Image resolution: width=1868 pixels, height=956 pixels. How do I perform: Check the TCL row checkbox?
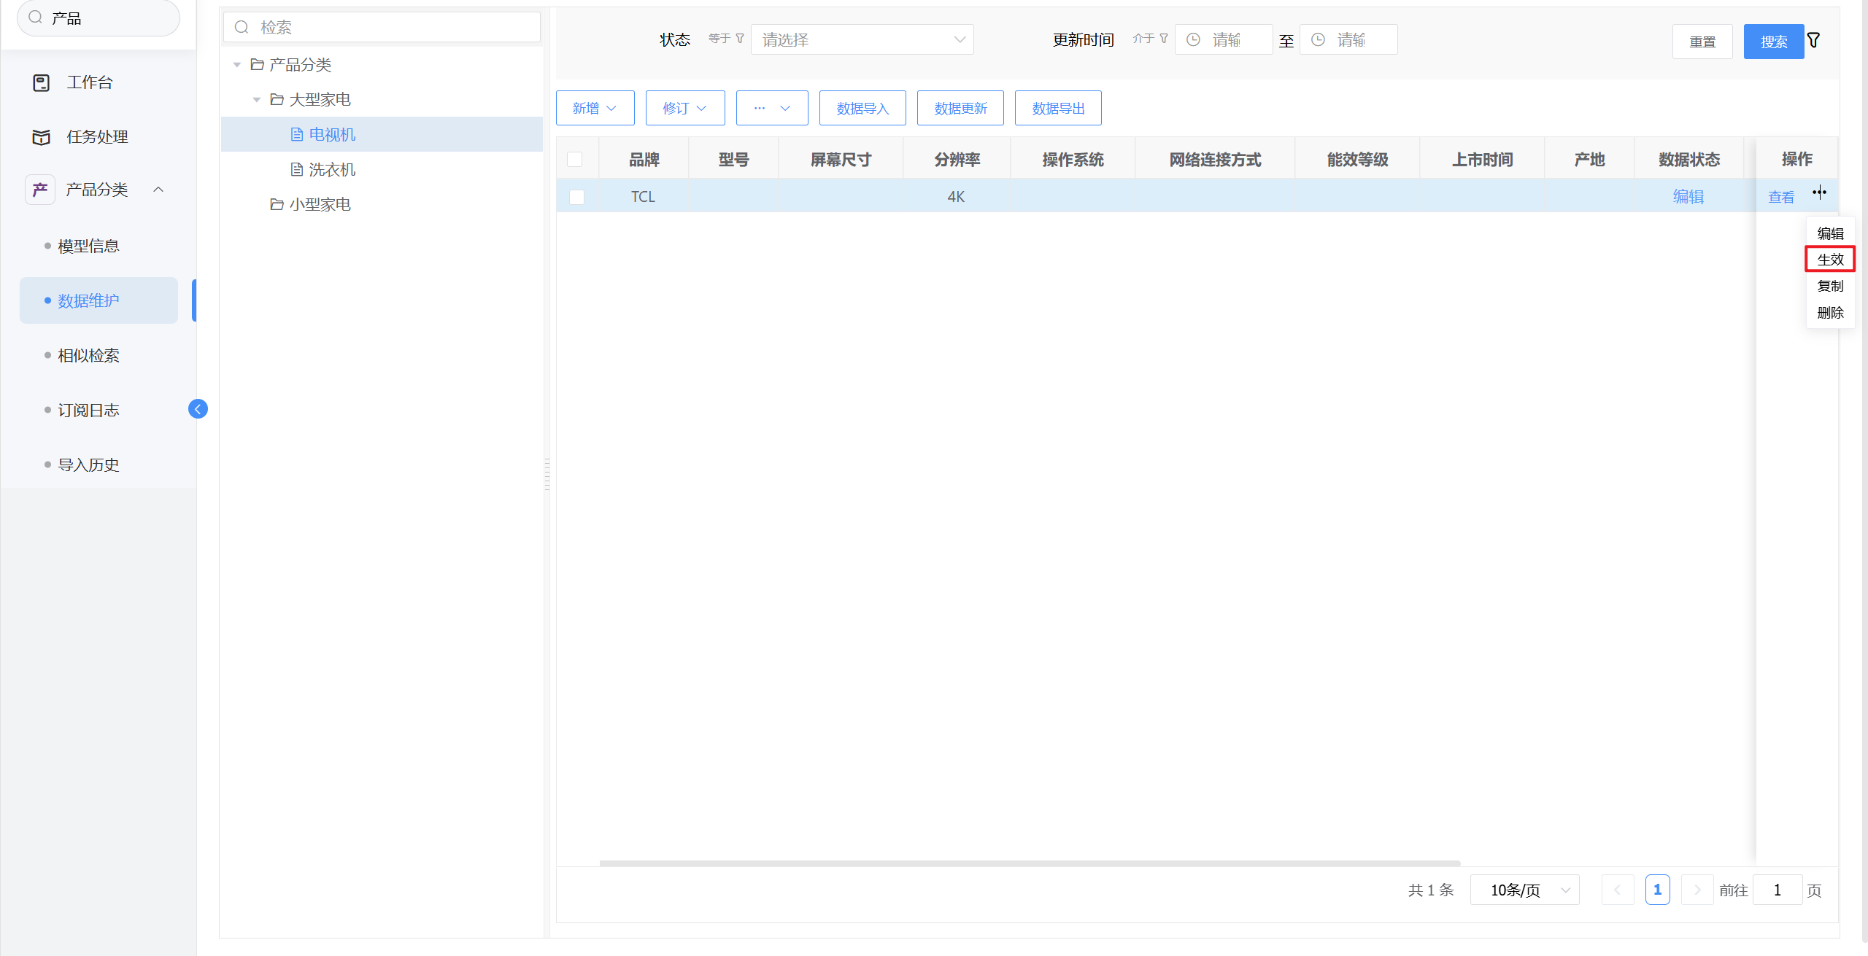(x=576, y=197)
